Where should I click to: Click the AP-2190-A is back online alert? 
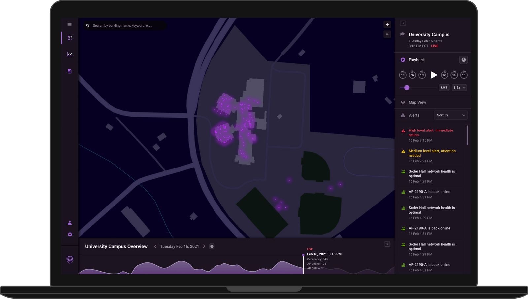[x=429, y=192]
